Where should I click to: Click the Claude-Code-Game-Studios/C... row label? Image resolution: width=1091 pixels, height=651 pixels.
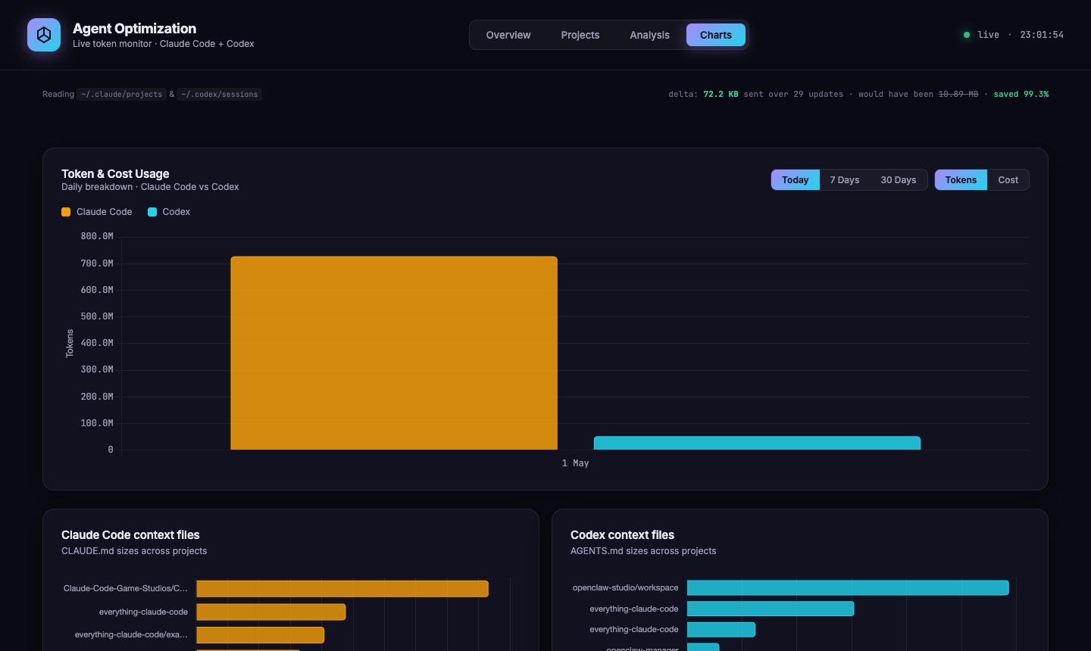(126, 589)
